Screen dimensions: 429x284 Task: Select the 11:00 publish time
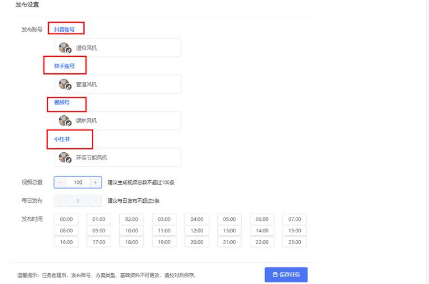(x=164, y=231)
